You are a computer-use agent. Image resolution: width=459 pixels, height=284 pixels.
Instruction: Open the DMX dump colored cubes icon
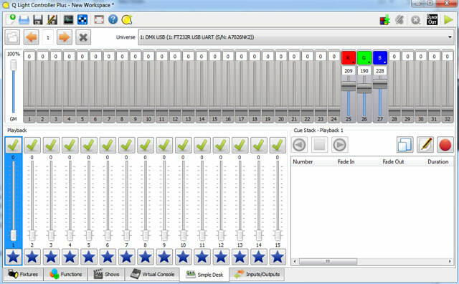(x=385, y=20)
